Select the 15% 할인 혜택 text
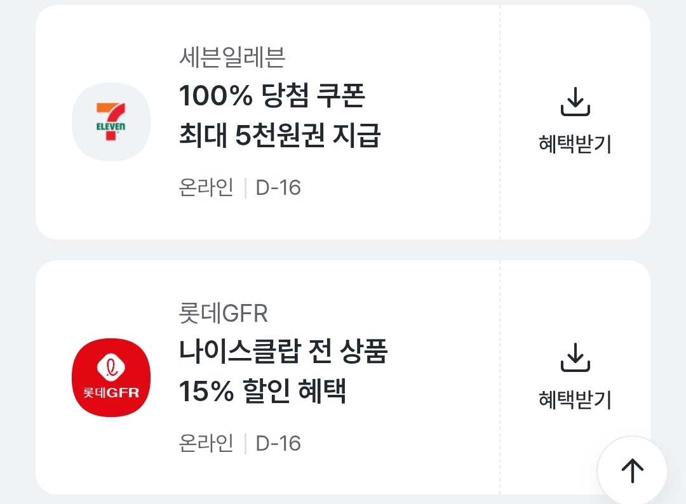This screenshot has width=686, height=504. click(x=262, y=392)
